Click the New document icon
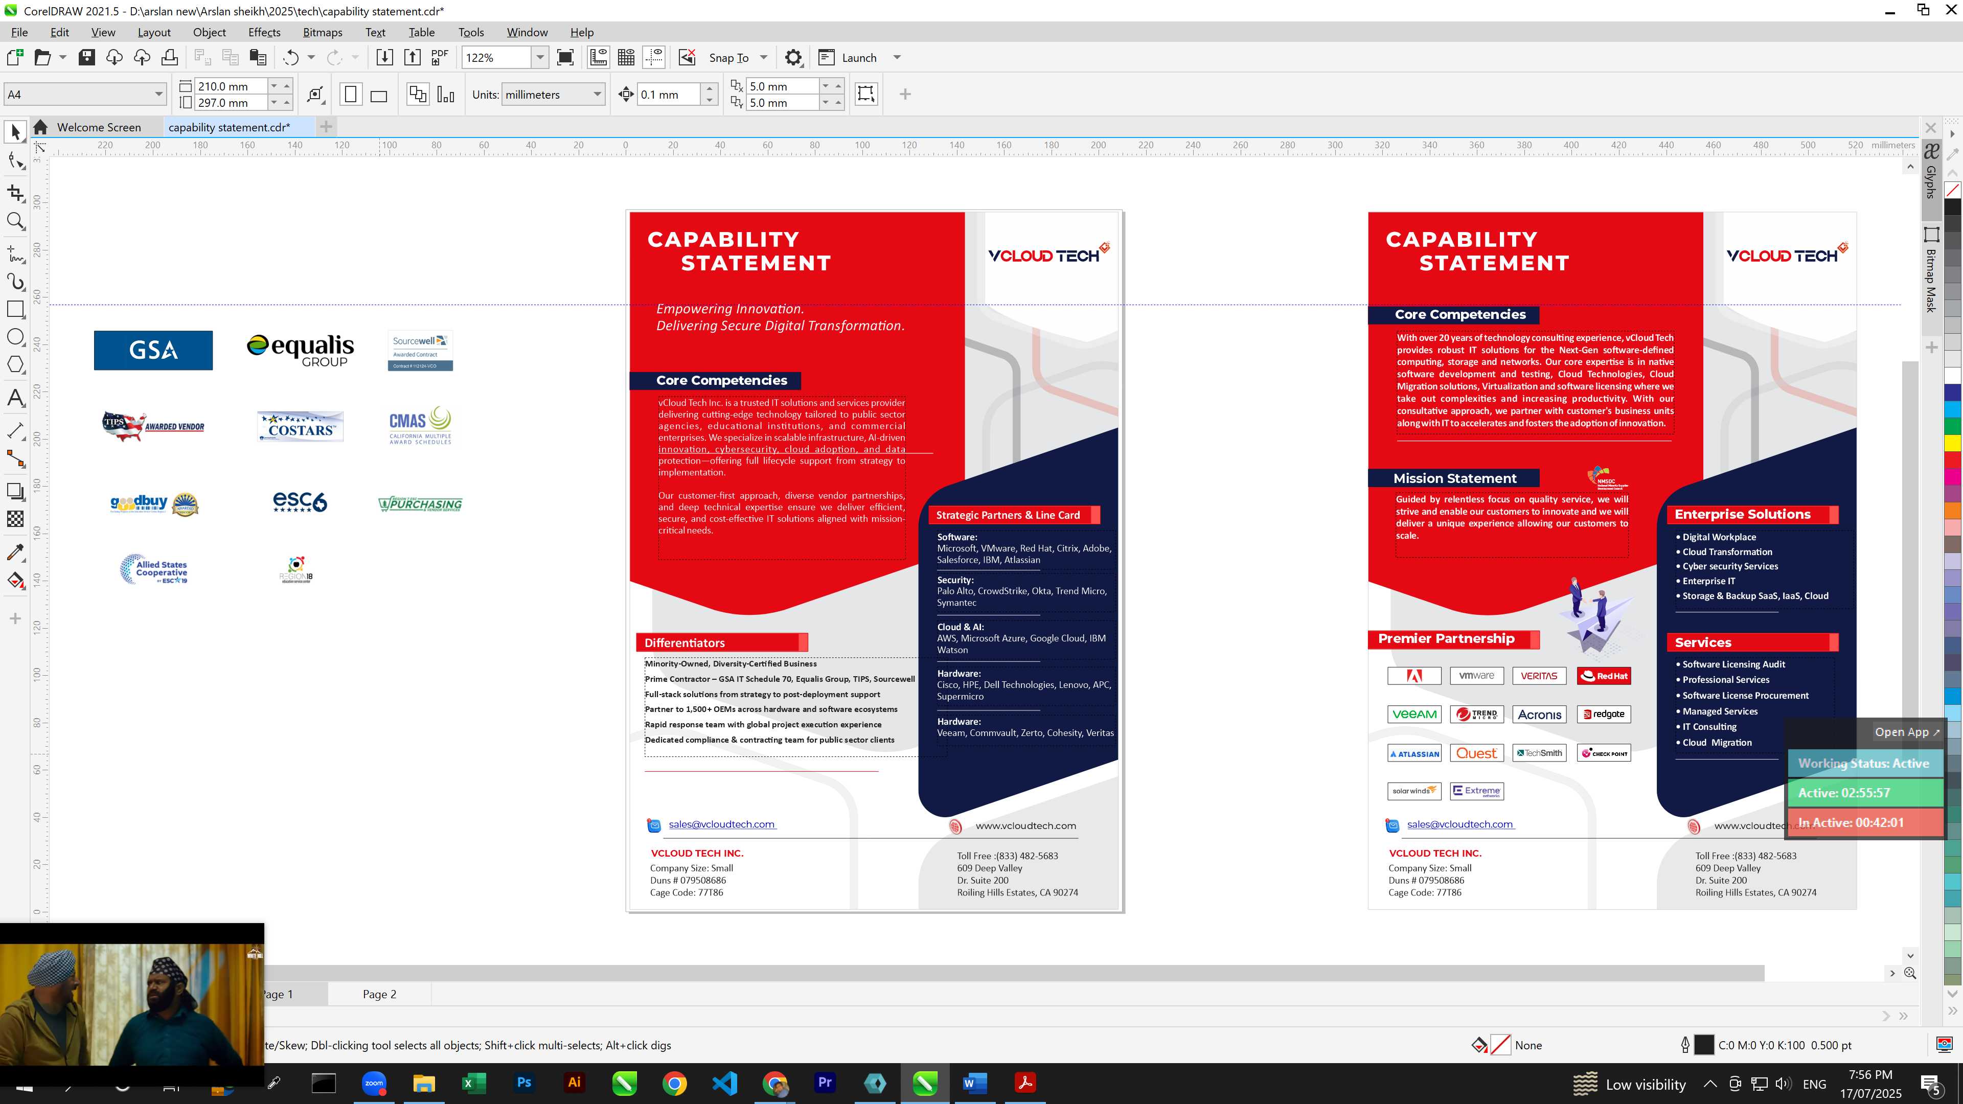Screen dimensions: 1963x1104 14,57
